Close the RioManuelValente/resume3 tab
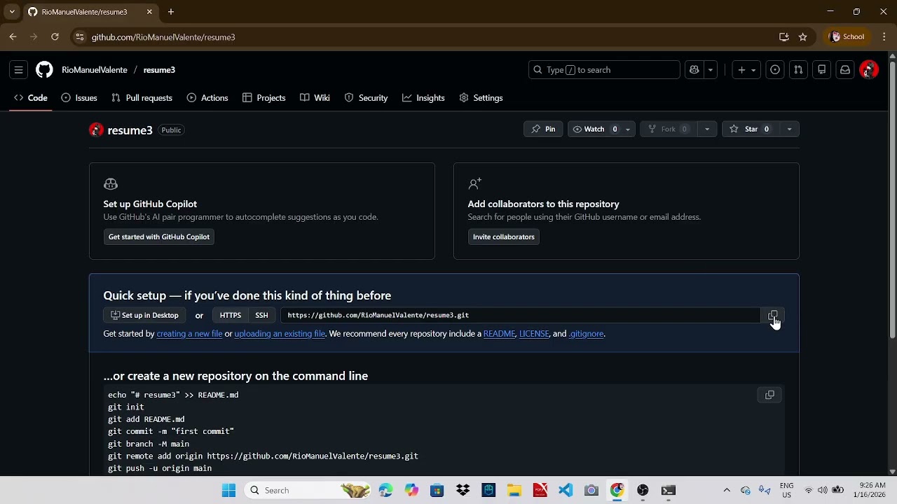The height and width of the screenshot is (504, 897). (149, 12)
